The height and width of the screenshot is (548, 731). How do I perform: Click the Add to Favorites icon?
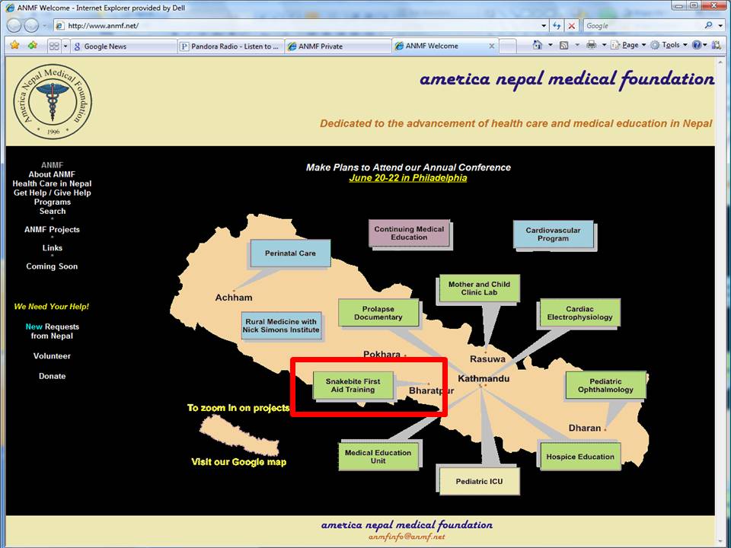[x=32, y=46]
